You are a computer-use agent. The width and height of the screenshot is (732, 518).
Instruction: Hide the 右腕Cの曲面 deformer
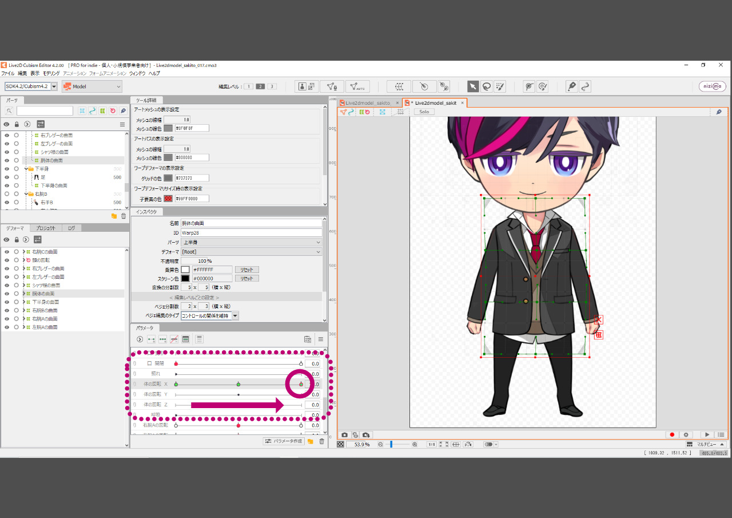click(x=7, y=252)
